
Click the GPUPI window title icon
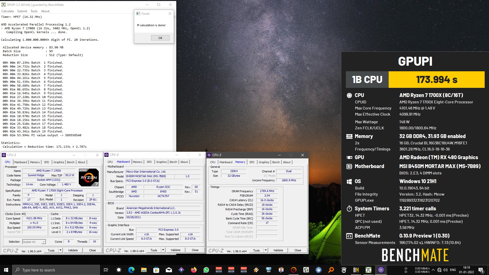click(x=4, y=5)
